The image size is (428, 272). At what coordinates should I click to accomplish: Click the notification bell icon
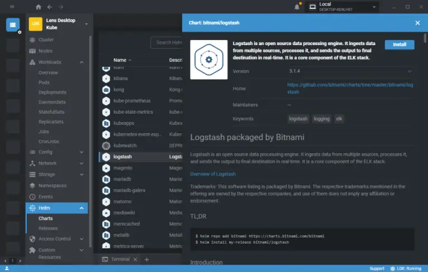tap(297, 7)
